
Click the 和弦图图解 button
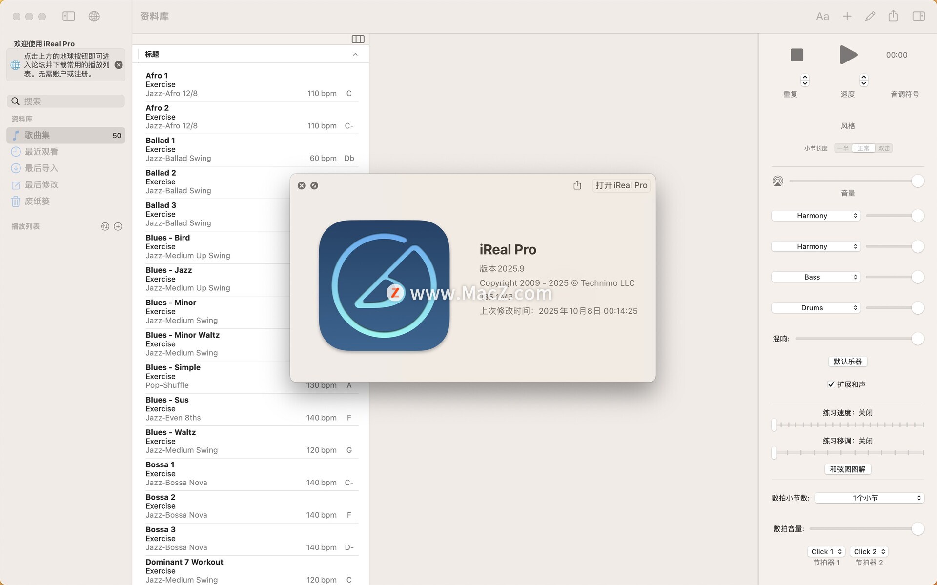[847, 469]
